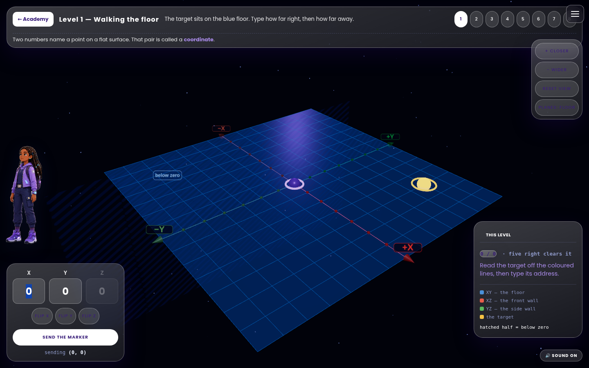
Task: Click the −X axis label
Action: click(221, 128)
